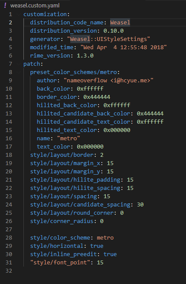Click the "style/font_point" quoted key
The height and width of the screenshot is (284, 186).
60,263
